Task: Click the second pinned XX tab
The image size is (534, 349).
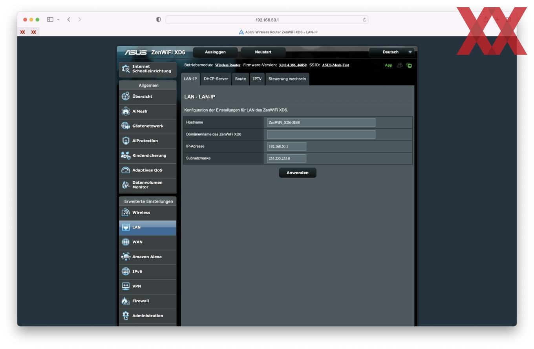Action: tap(33, 32)
